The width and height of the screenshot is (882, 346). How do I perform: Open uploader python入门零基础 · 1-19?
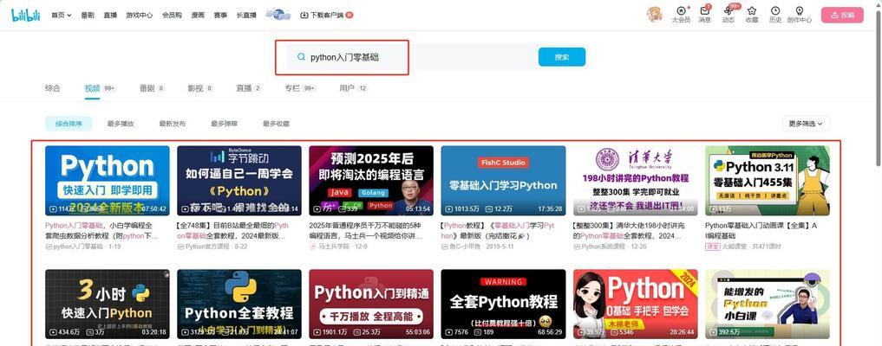pos(83,247)
